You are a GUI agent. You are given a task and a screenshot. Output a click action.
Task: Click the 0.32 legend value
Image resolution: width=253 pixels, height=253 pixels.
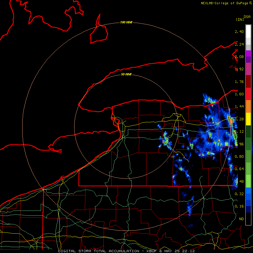tap(239, 194)
